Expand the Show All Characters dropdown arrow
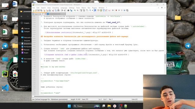The image size is (195, 109). (92, 10)
